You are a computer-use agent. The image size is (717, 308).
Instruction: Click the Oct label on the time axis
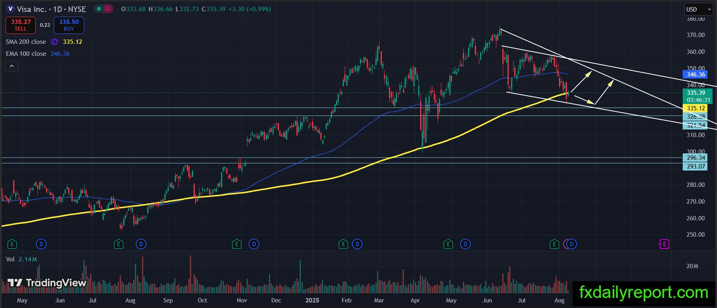pyautogui.click(x=202, y=300)
